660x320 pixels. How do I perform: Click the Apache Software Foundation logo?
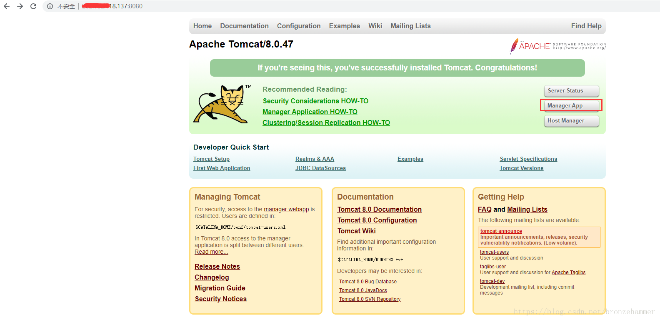558,46
